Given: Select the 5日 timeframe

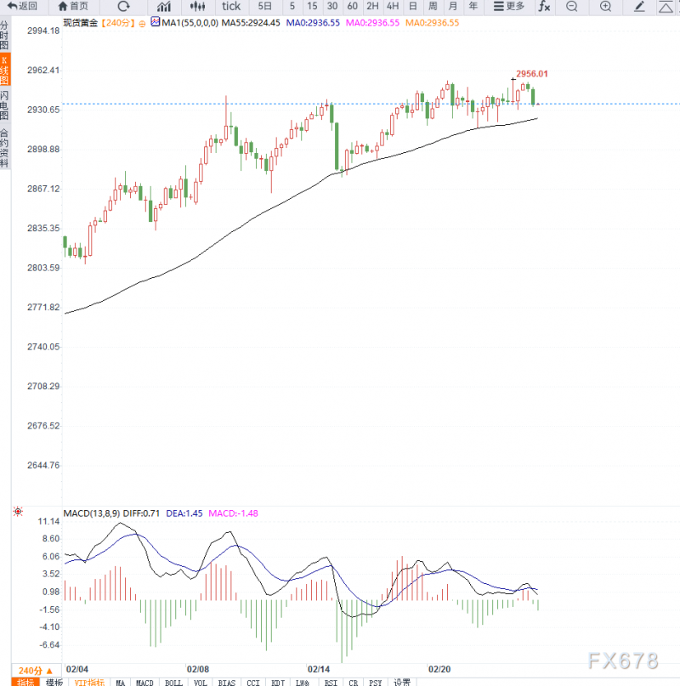Looking at the screenshot, I should tap(264, 6).
